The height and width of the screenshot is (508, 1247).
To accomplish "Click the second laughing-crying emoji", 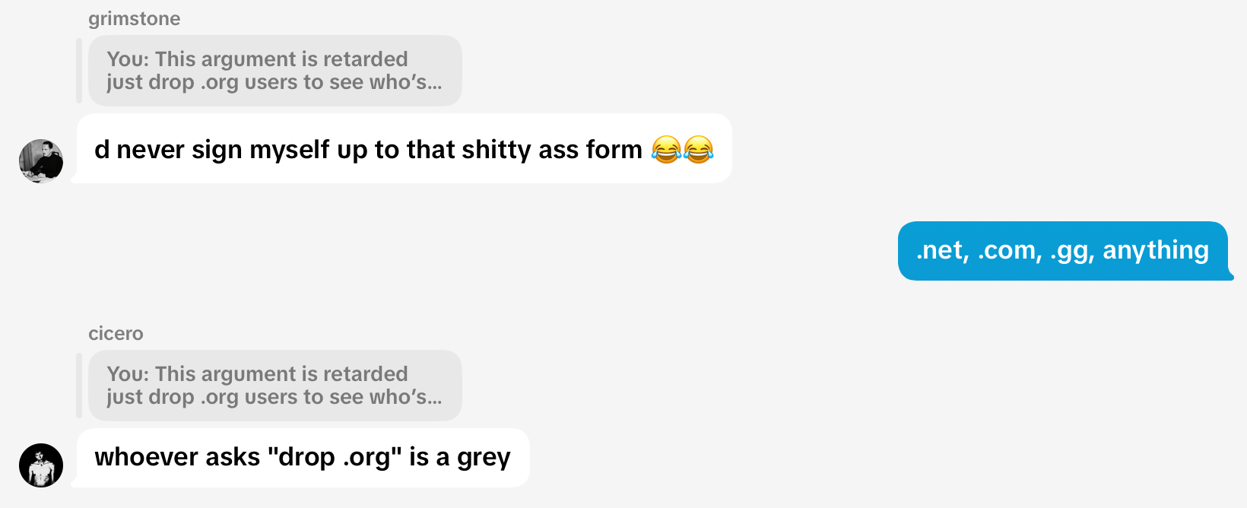I will (x=698, y=149).
